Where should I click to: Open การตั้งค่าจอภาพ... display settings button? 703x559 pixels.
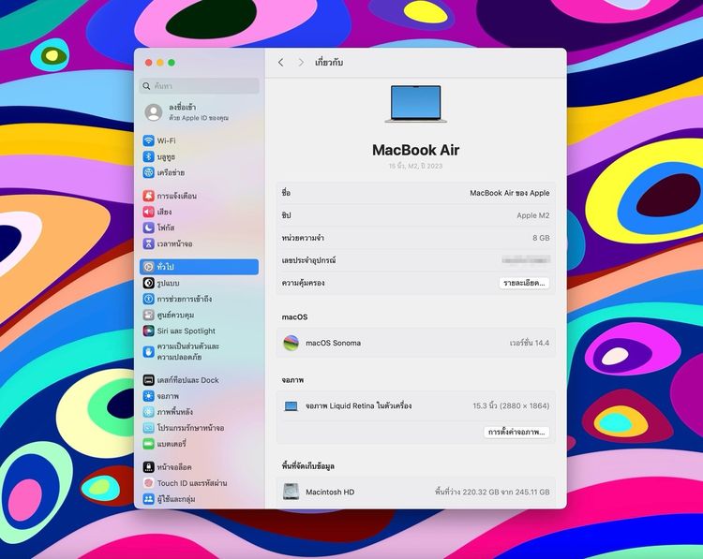516,433
